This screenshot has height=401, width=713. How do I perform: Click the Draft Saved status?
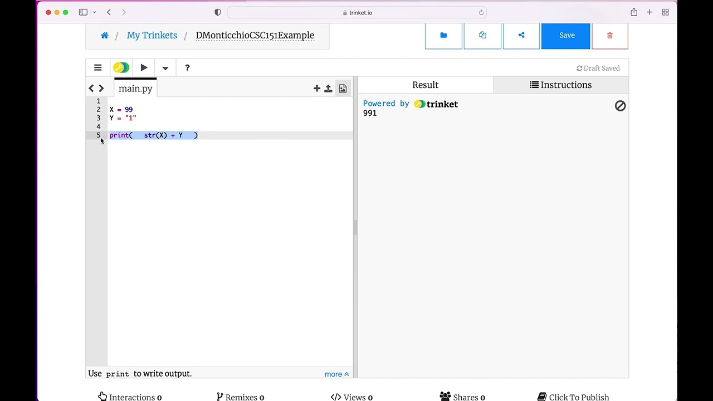click(598, 69)
